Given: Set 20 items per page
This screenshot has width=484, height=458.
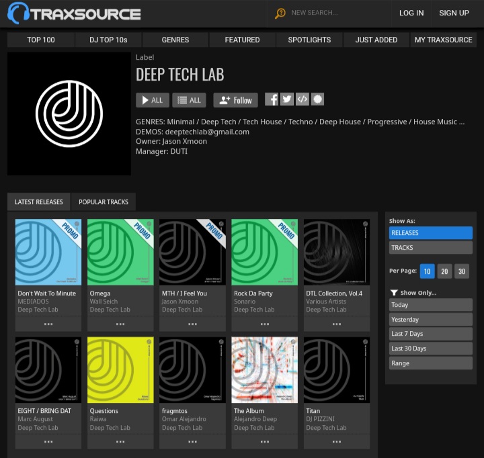Looking at the screenshot, I should point(444,271).
